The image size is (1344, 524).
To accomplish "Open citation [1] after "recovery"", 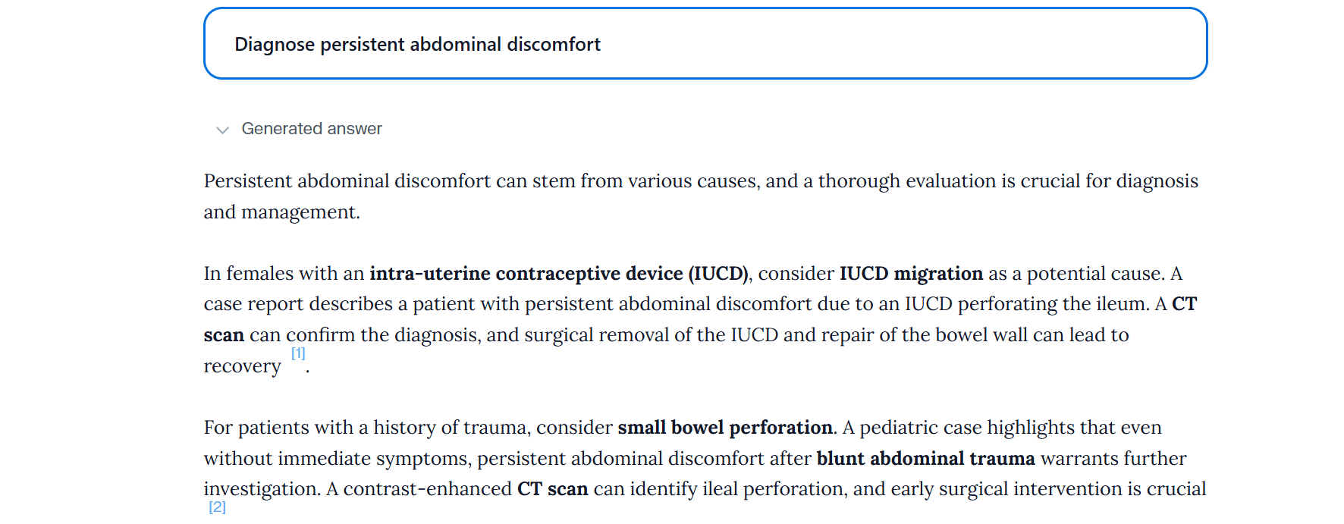I will [x=298, y=353].
